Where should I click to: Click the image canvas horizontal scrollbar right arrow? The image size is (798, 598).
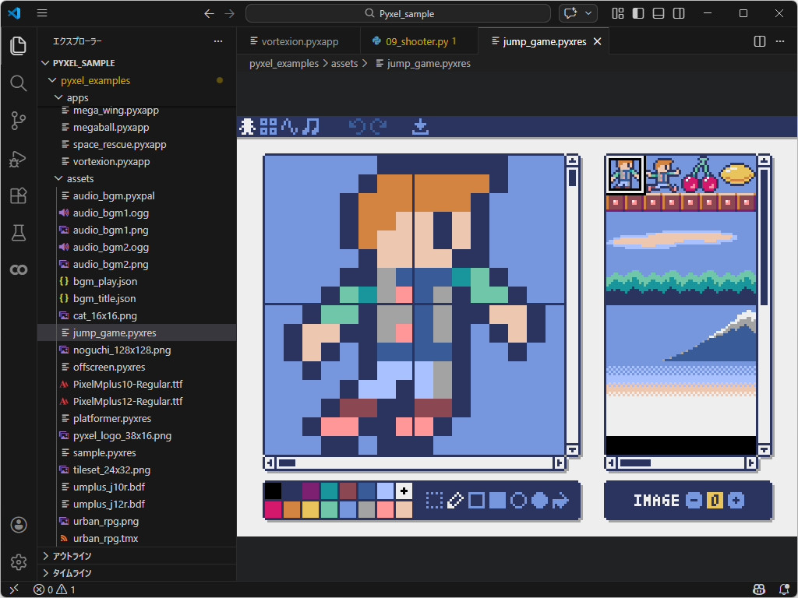(x=560, y=463)
